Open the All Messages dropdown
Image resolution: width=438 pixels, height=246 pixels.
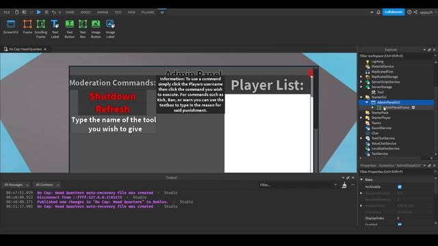tap(16, 184)
